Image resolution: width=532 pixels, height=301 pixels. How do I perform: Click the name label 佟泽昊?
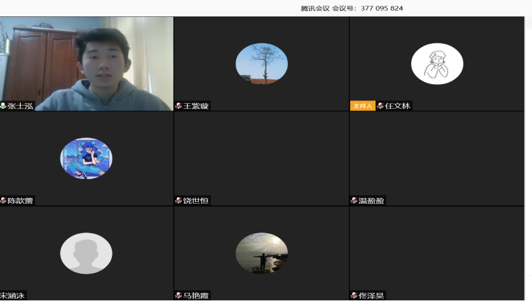point(371,295)
